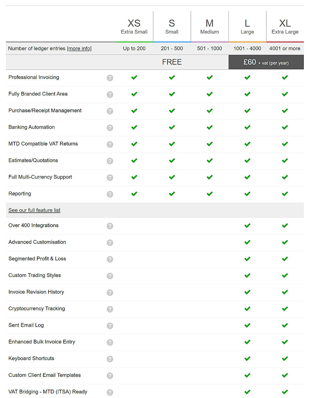This screenshot has width=309, height=398.
Task: Open the more info link
Action: pos(79,48)
